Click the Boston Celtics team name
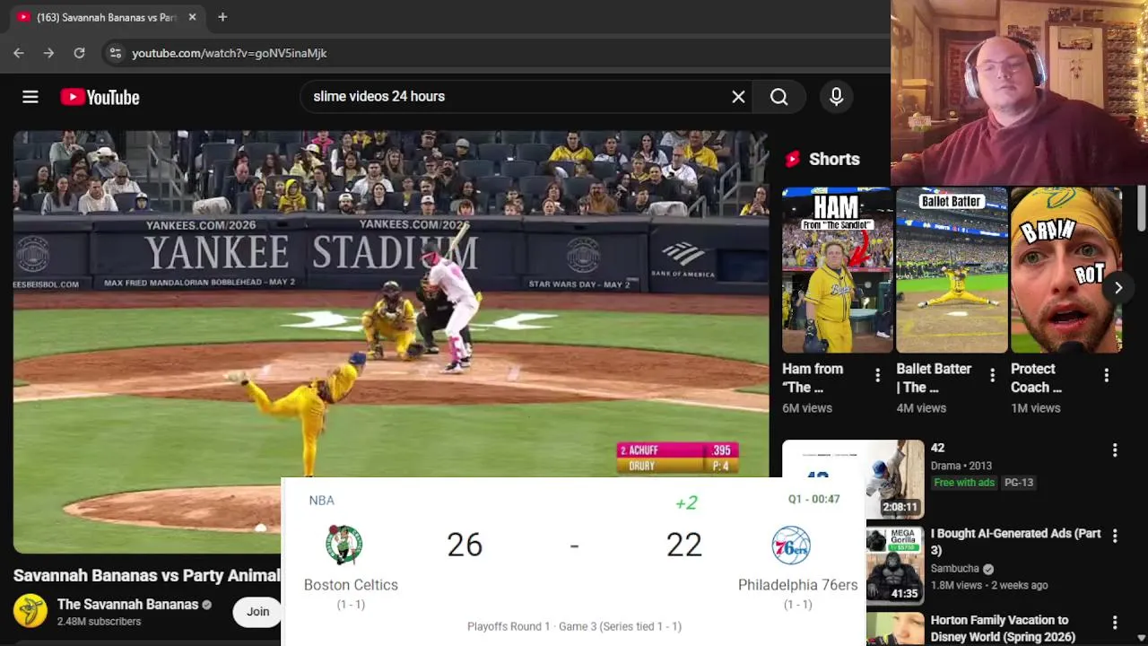Viewport: 1148px width, 646px height. coord(351,585)
